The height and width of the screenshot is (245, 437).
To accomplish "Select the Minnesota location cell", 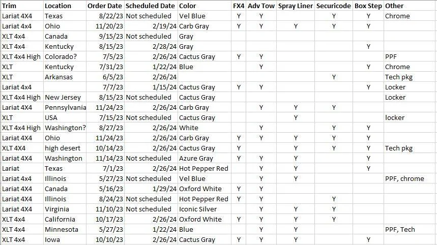I will pyautogui.click(x=65, y=229).
